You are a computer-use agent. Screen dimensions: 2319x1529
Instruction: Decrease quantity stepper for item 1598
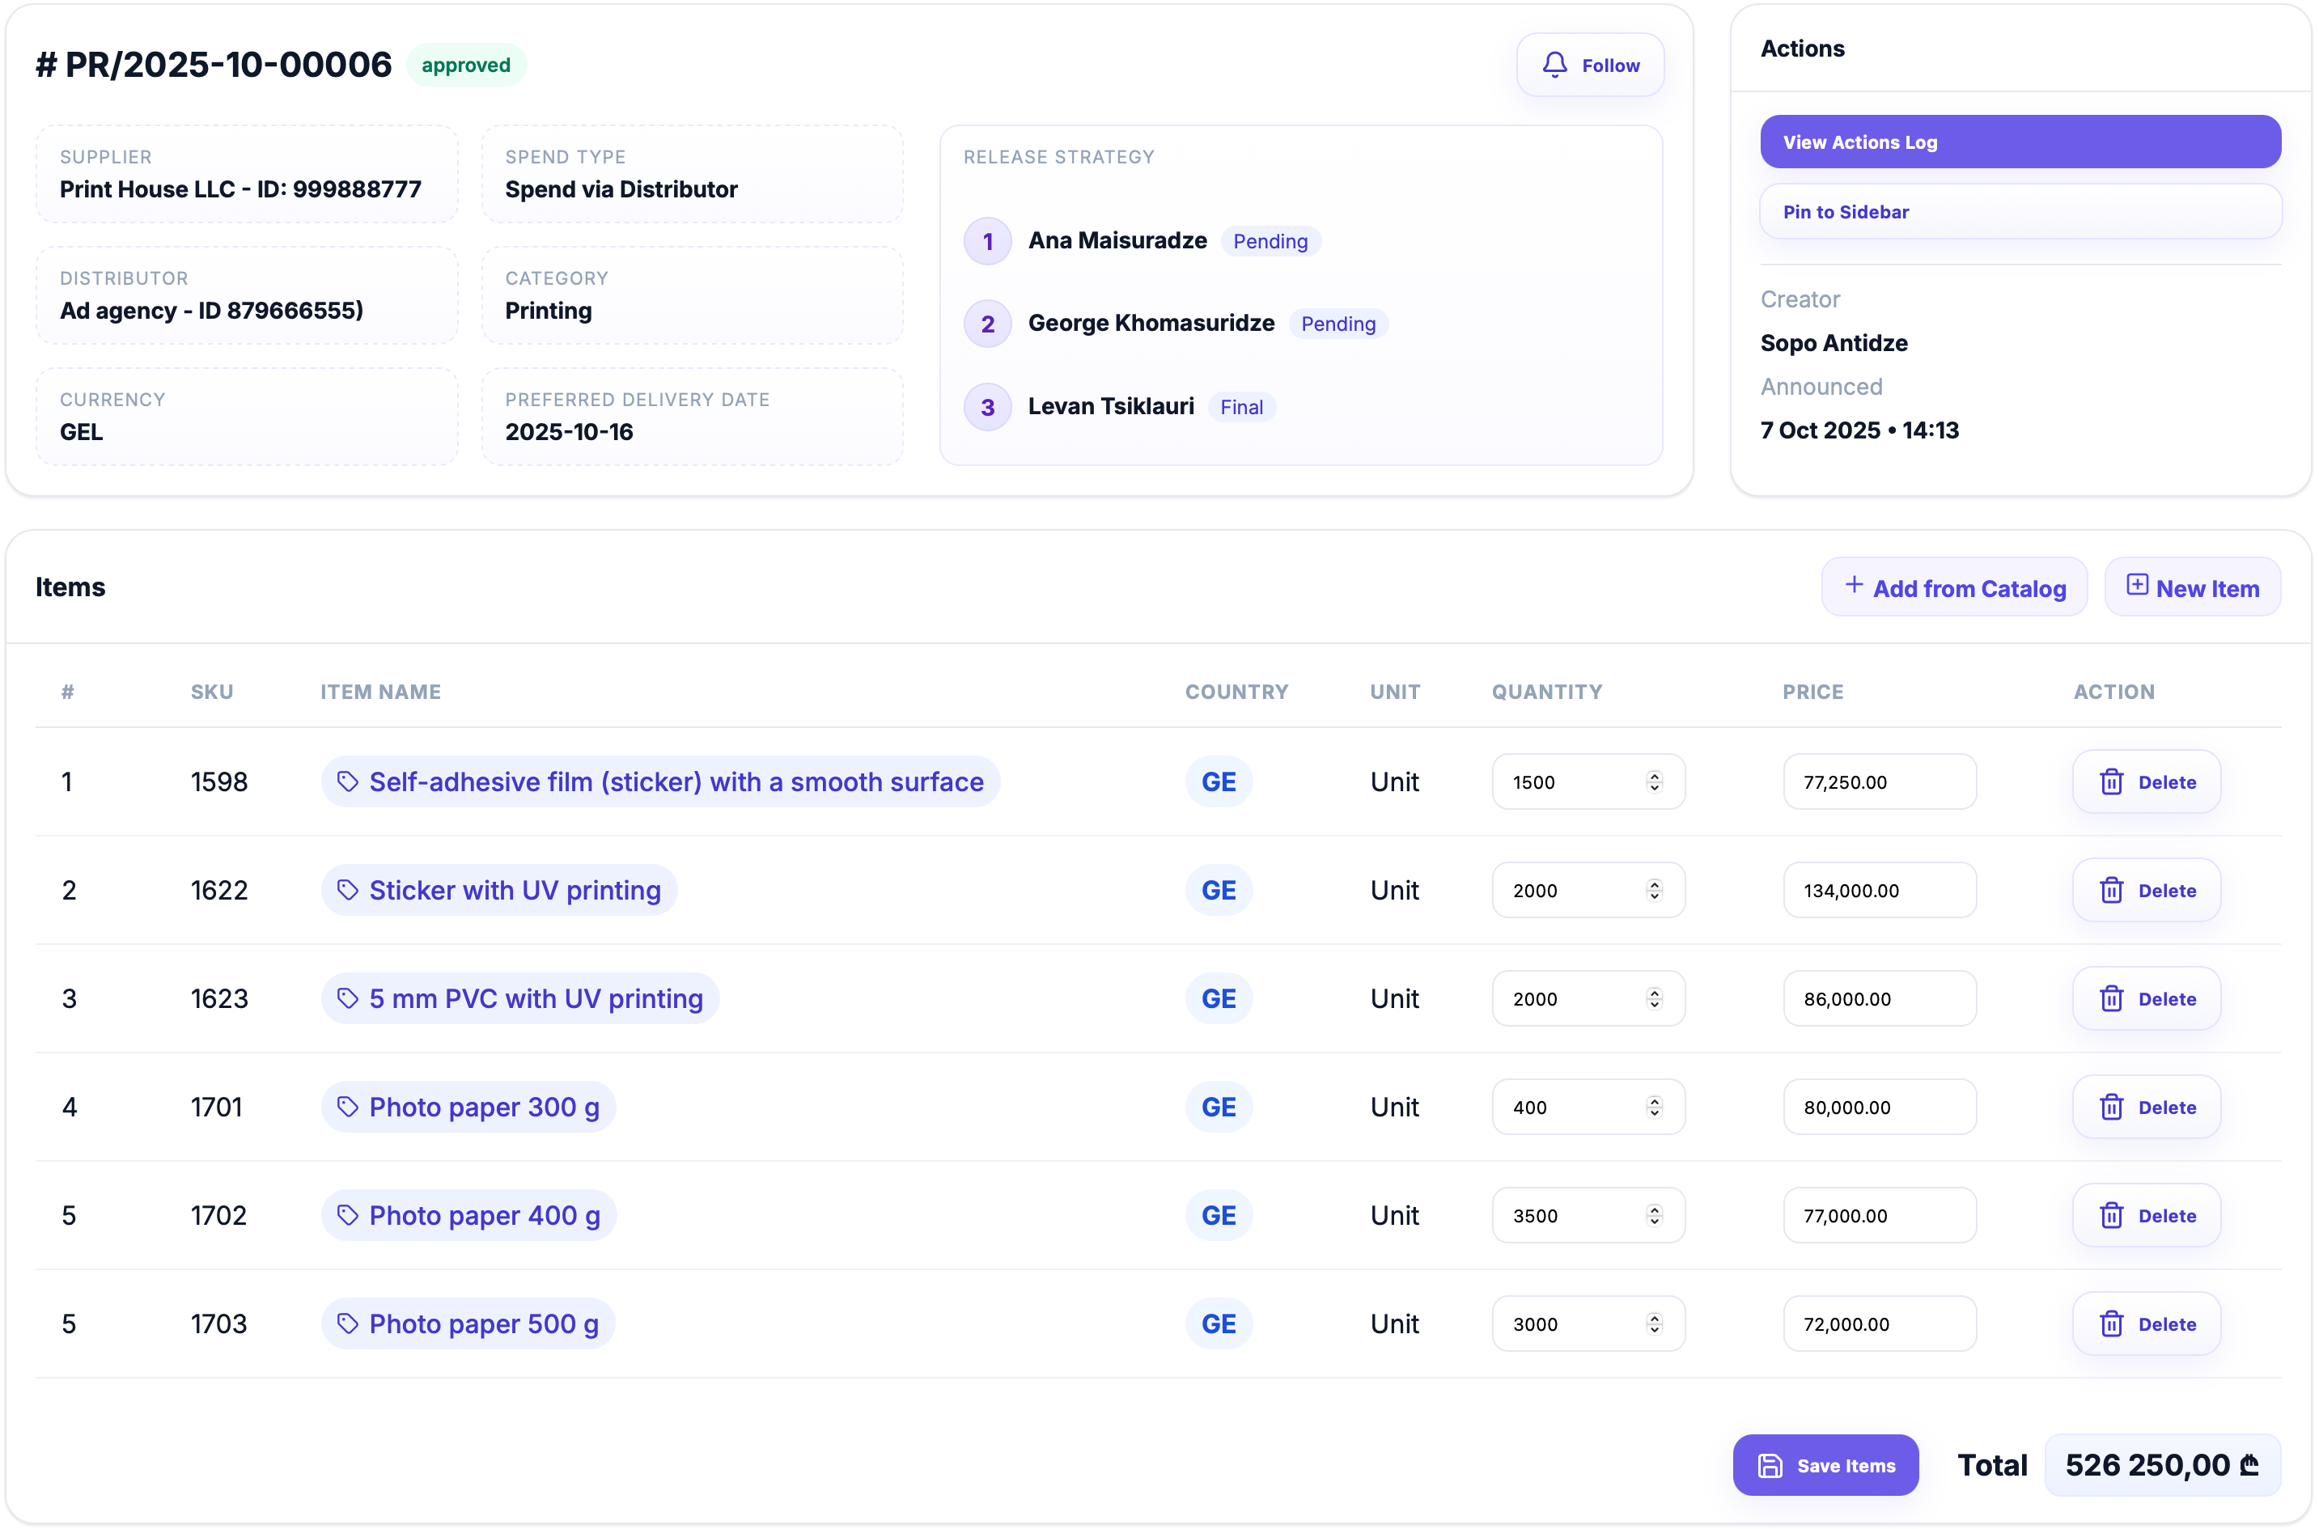[x=1653, y=788]
